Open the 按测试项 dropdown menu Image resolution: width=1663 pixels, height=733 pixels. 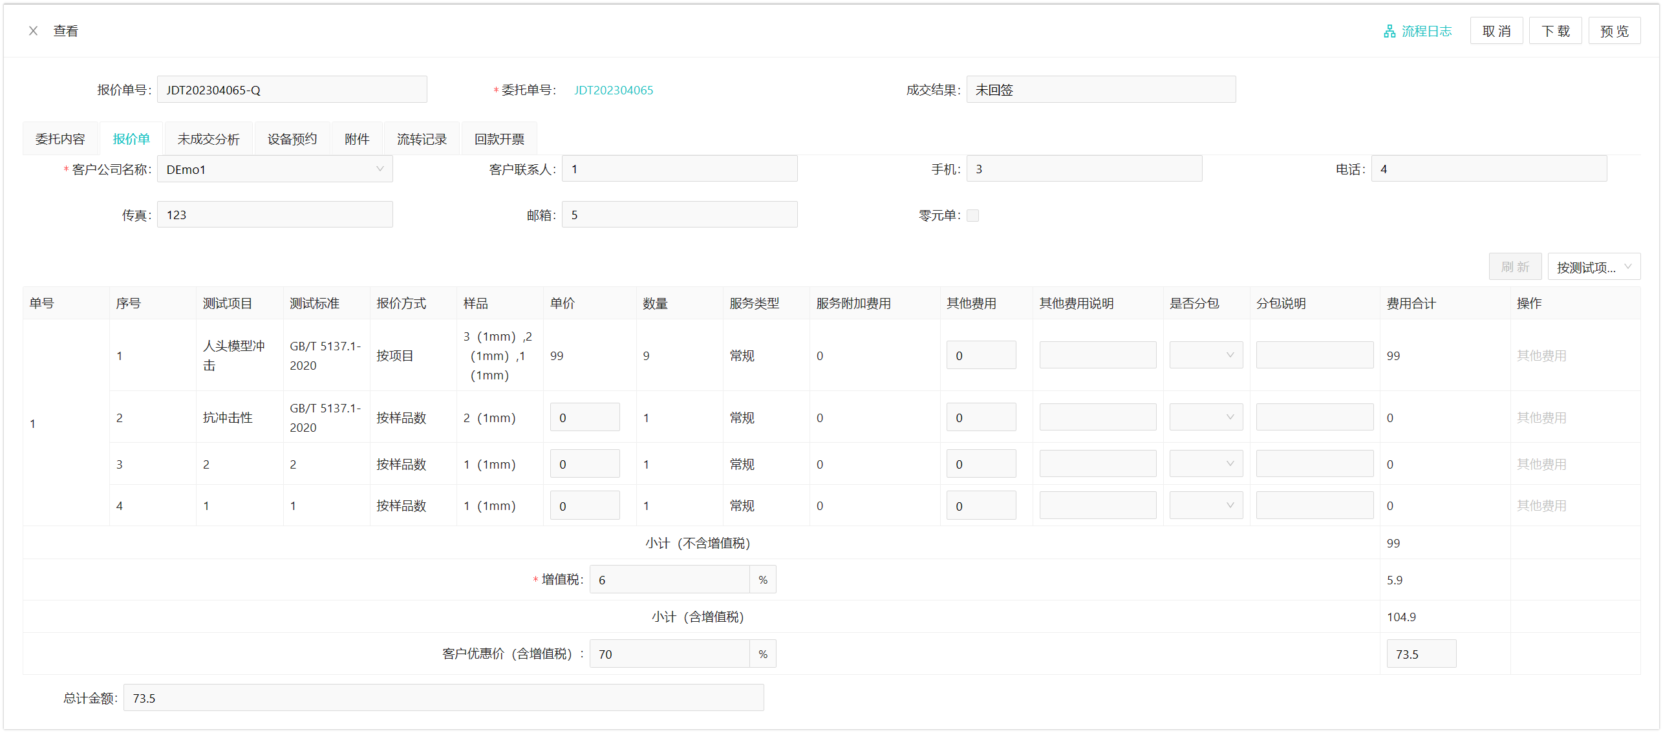[x=1593, y=267]
